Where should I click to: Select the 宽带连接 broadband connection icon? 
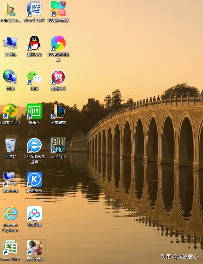[x=10, y=180]
